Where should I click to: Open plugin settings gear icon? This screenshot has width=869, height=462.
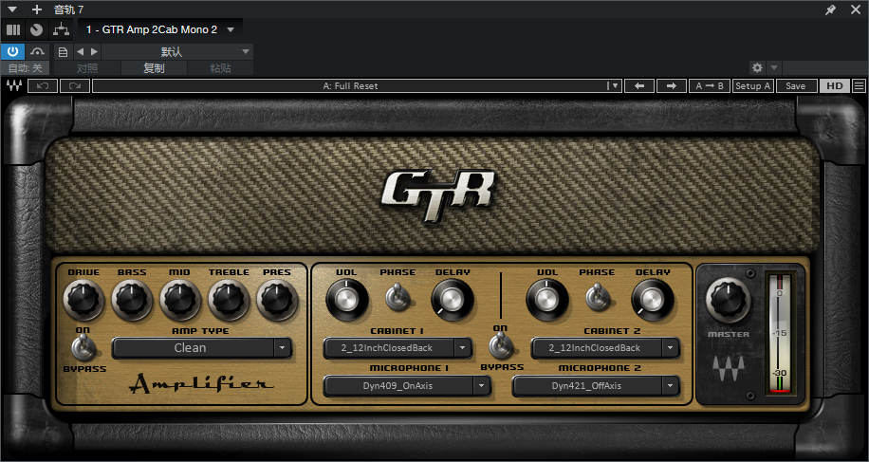[x=758, y=68]
